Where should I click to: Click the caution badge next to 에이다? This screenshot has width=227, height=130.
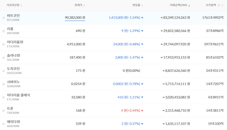coord(18,122)
